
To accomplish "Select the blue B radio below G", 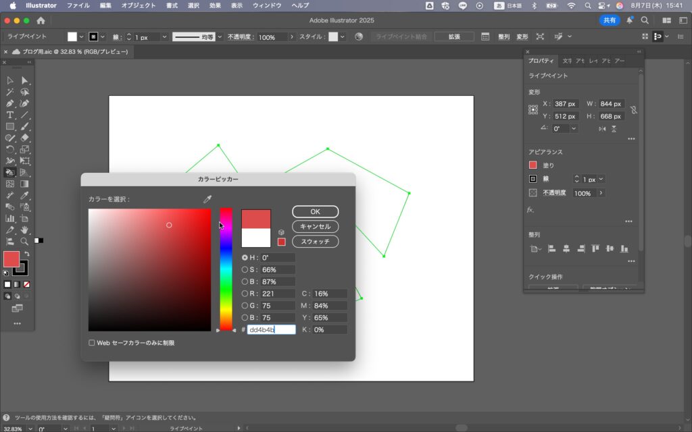I will point(245,317).
